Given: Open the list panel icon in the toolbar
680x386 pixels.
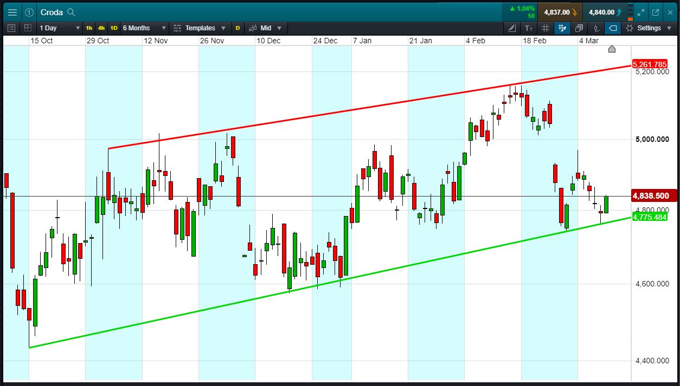Looking at the screenshot, I should 12,28.
